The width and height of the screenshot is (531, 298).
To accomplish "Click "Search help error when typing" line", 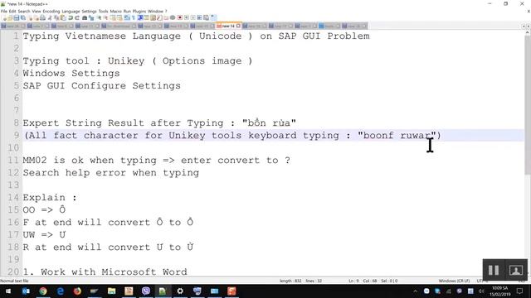I will 111,173.
